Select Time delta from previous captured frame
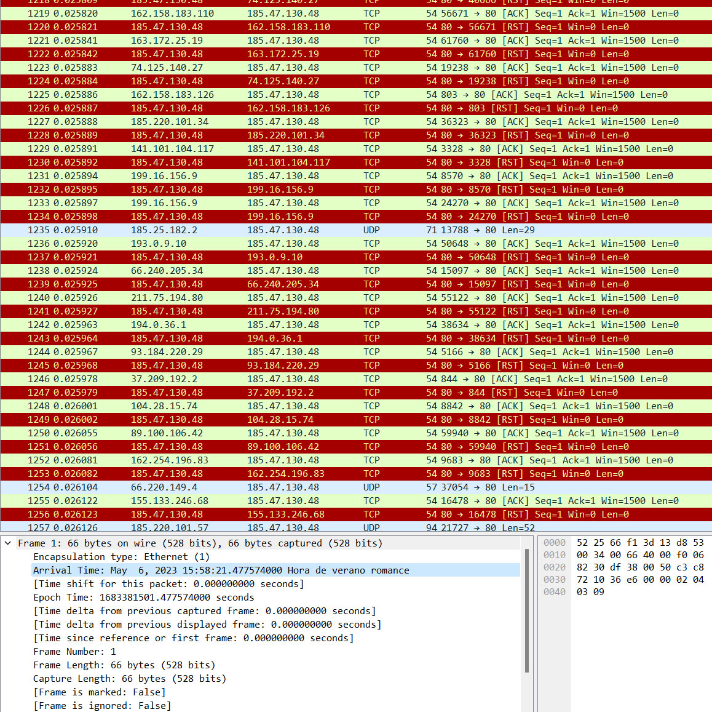Viewport: 712px width, 712px height. [205, 611]
